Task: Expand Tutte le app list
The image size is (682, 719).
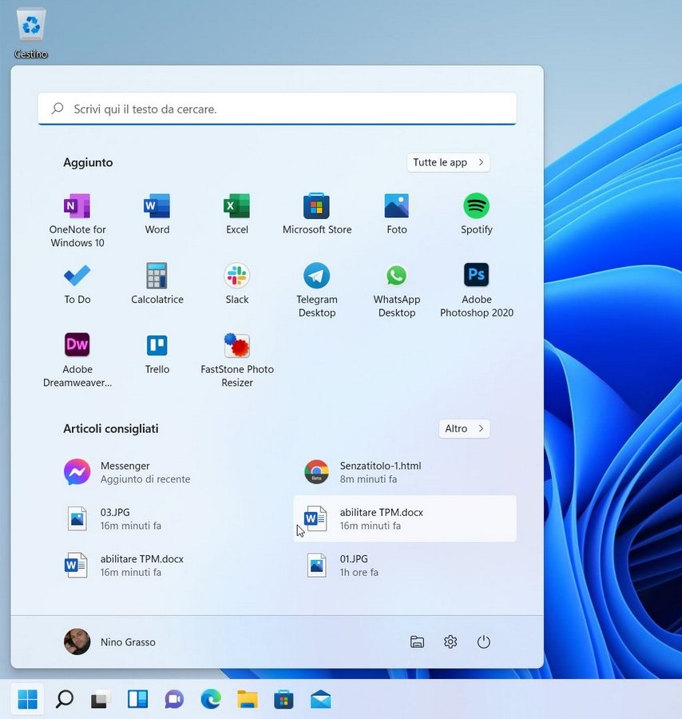Action: click(448, 162)
